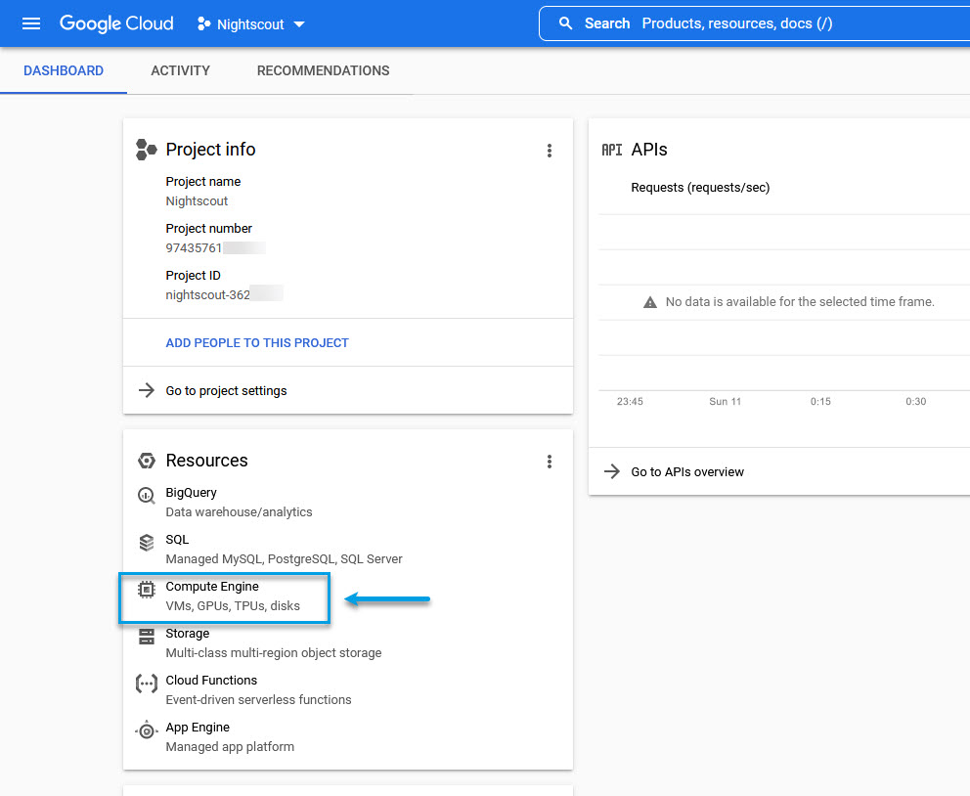Switch to the Recommendations tab
Viewport: 970px width, 796px height.
(323, 70)
